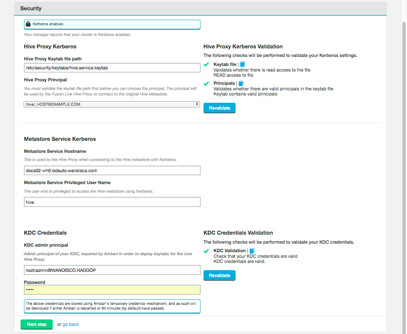The image size is (407, 334).
Task: Click the 'READ access to file' message
Action: pyautogui.click(x=233, y=75)
